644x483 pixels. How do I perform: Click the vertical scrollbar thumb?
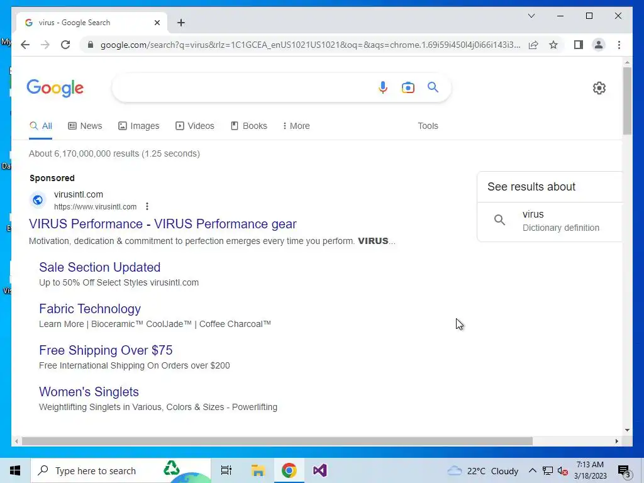pyautogui.click(x=627, y=101)
